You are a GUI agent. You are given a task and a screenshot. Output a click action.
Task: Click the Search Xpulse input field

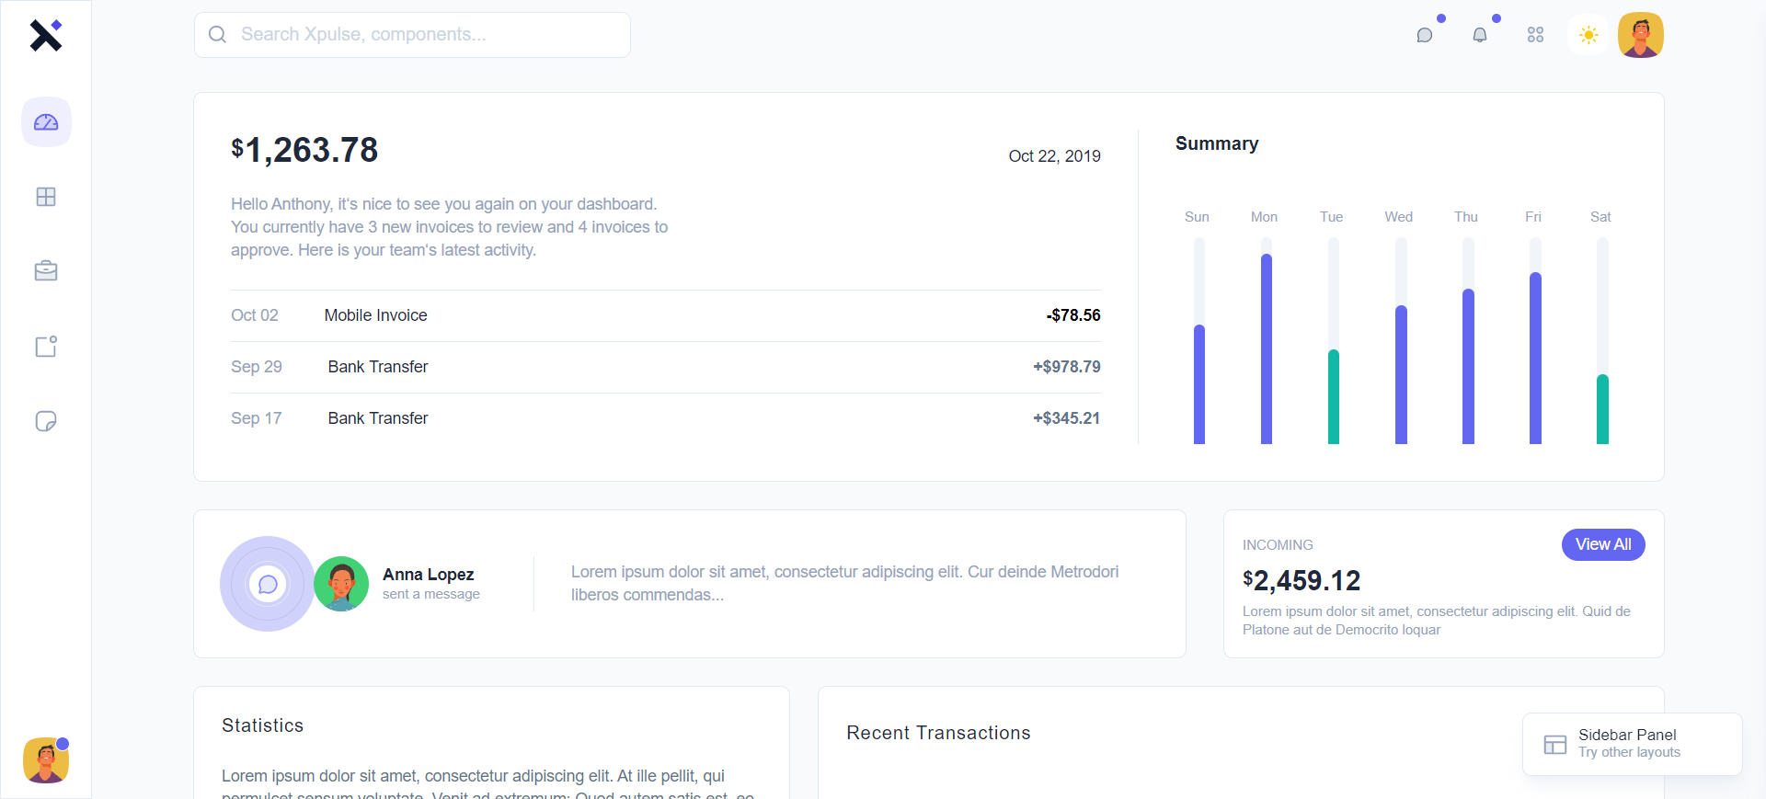pyautogui.click(x=412, y=35)
